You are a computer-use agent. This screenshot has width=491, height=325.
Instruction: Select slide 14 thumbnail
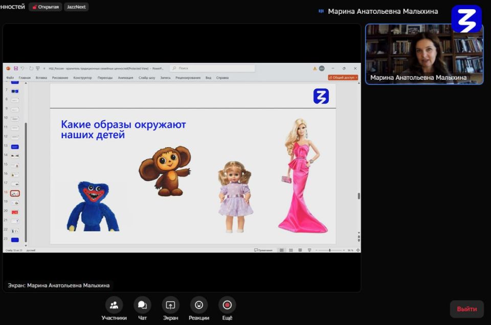(15, 156)
